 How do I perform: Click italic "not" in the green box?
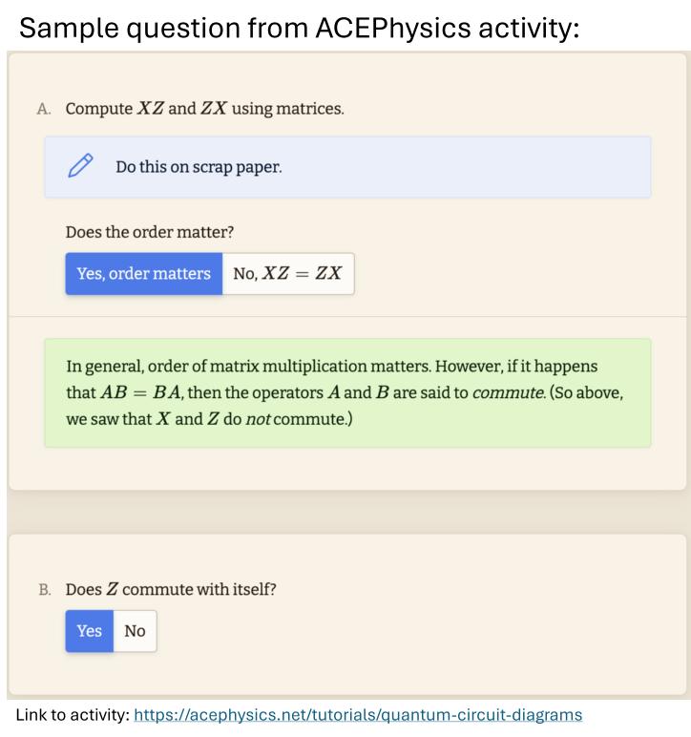click(258, 419)
